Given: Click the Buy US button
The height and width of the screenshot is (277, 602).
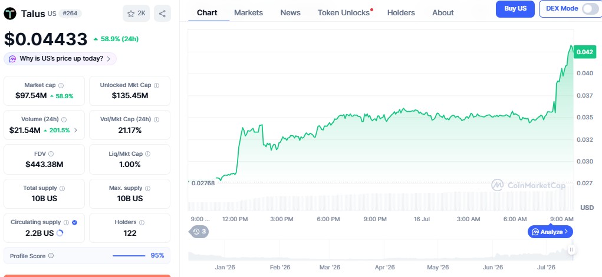Looking at the screenshot, I should 515,9.
